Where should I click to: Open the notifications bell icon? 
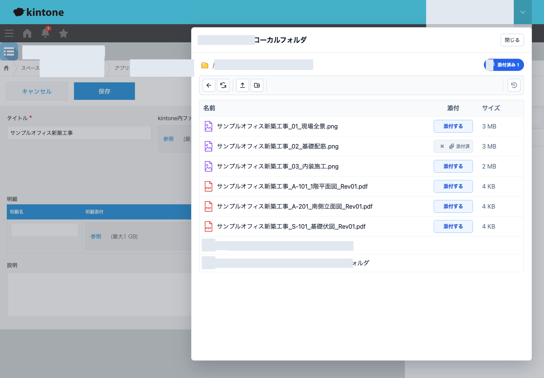point(45,33)
